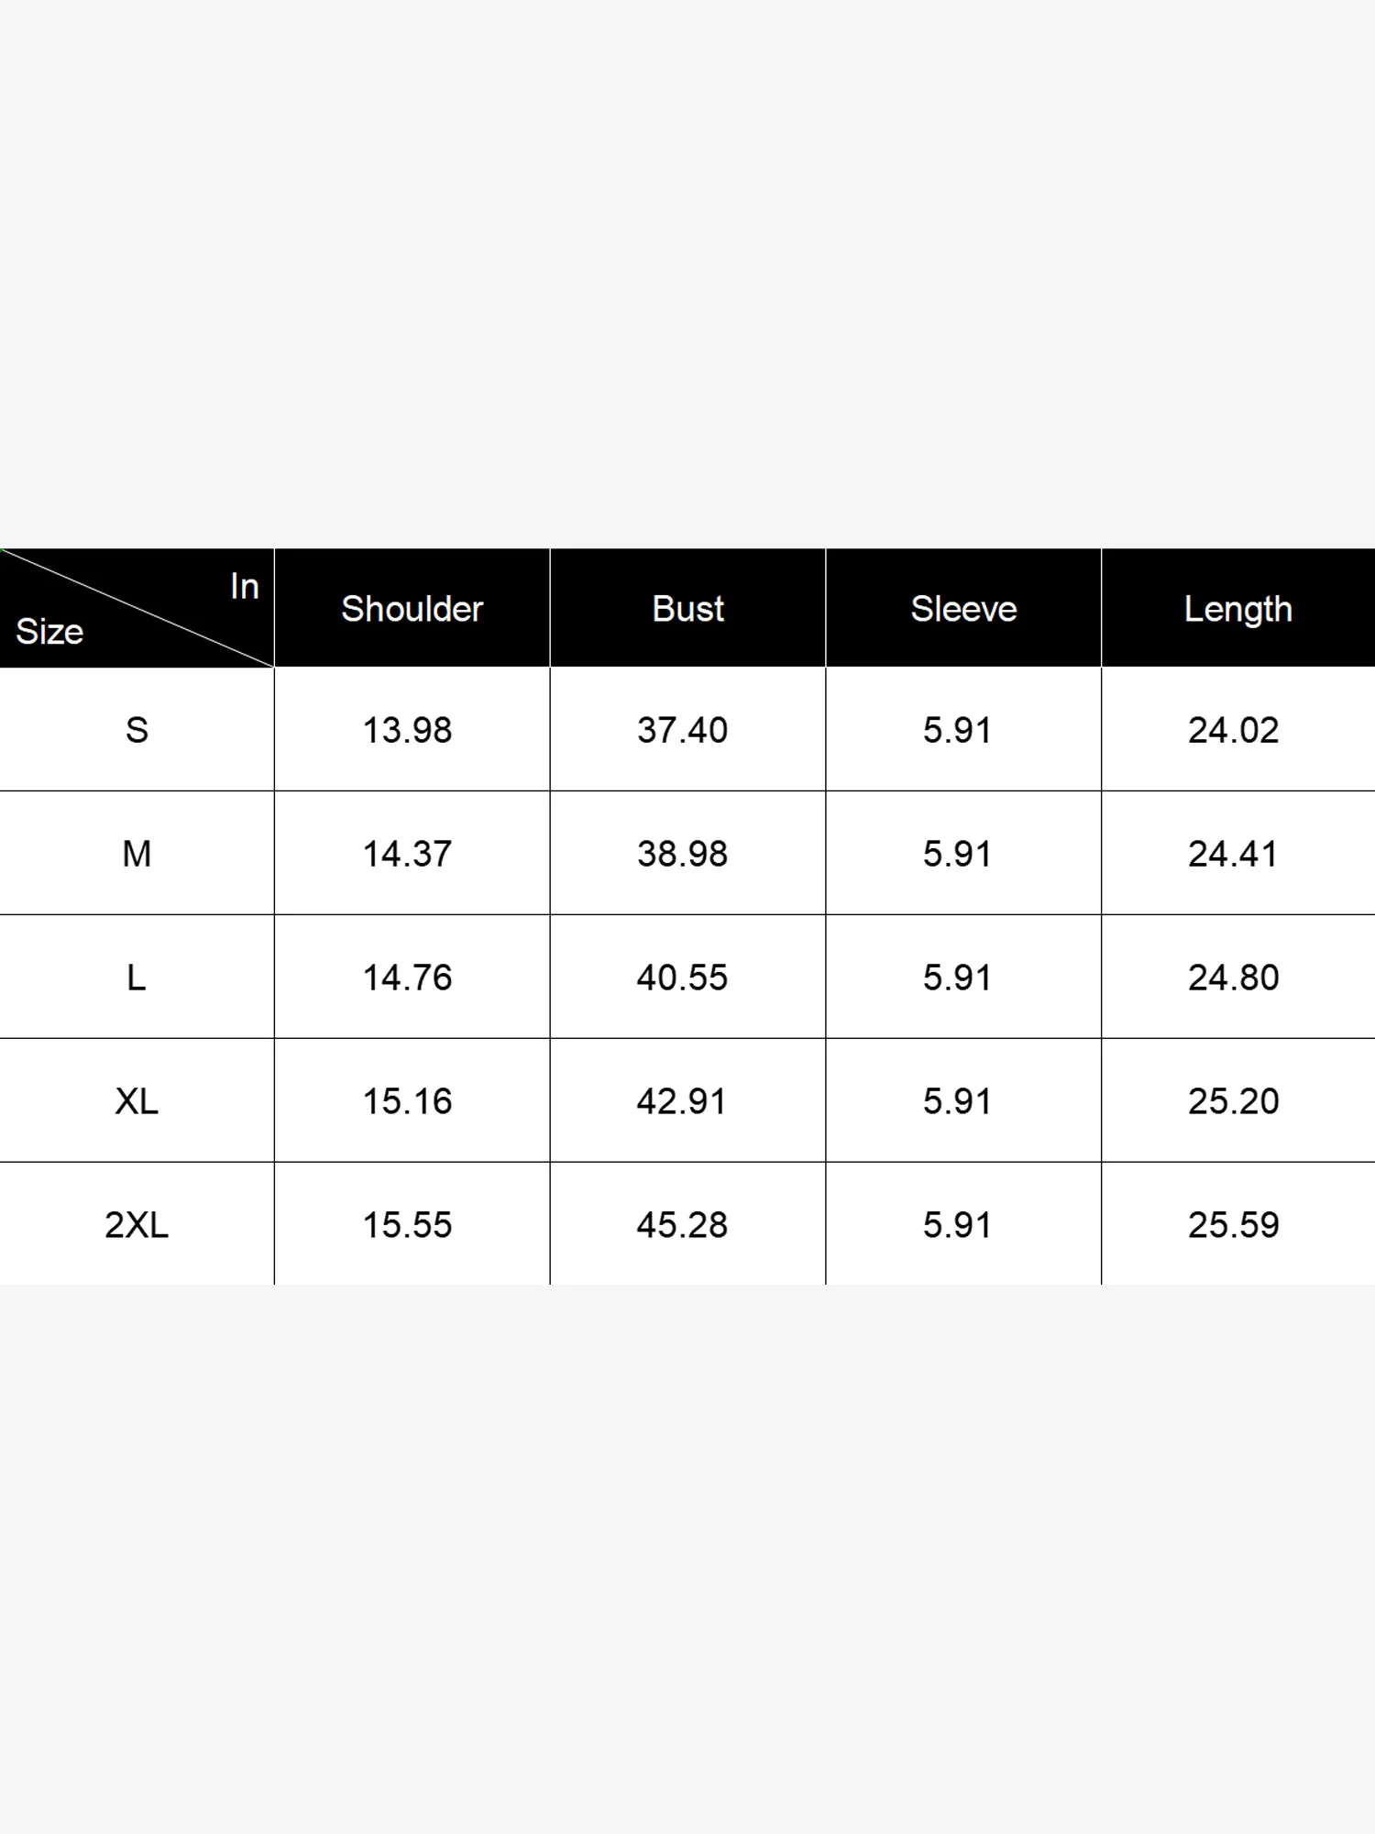Select length value 24.80
The image size is (1375, 1834).
(x=1233, y=978)
